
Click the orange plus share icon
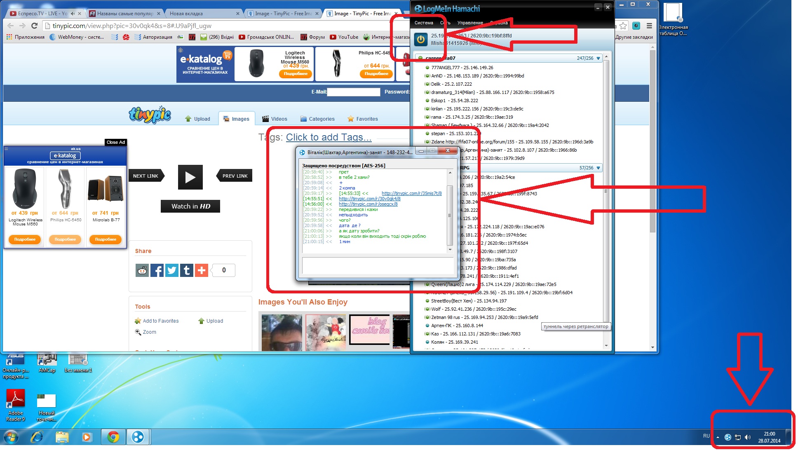pyautogui.click(x=202, y=270)
